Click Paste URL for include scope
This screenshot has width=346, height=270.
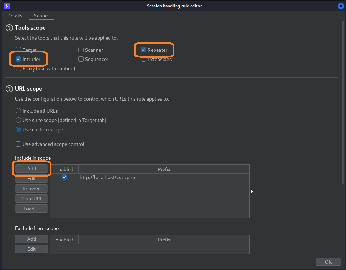pos(31,198)
